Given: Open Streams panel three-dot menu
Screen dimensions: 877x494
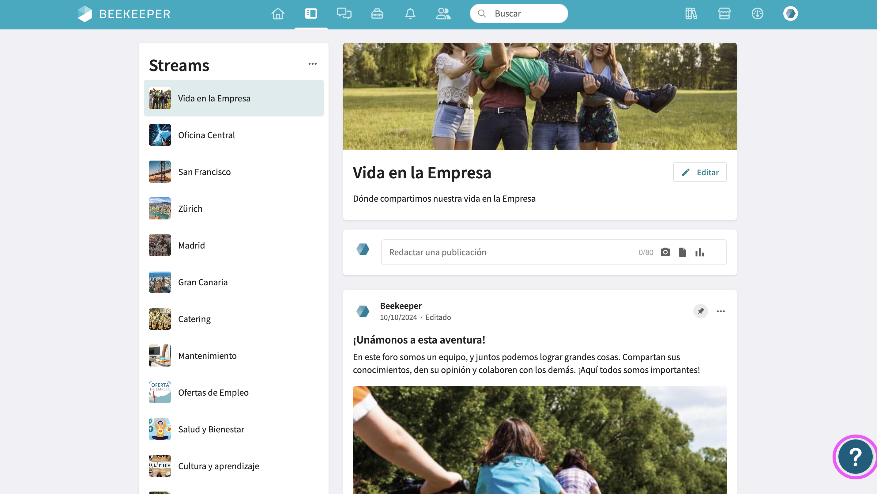Looking at the screenshot, I should click(x=312, y=64).
